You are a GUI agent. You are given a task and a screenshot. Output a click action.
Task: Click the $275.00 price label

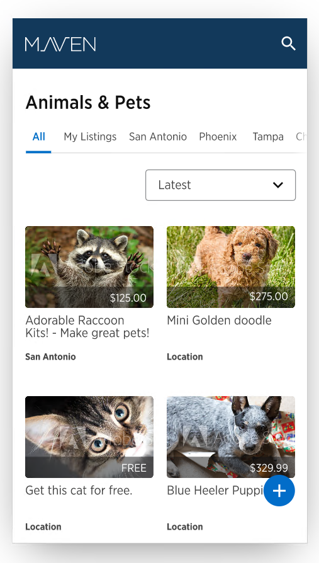pyautogui.click(x=269, y=296)
